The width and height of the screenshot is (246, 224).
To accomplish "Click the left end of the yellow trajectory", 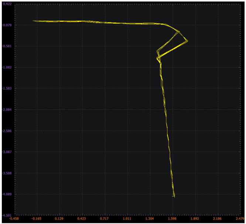I will 33,21.
